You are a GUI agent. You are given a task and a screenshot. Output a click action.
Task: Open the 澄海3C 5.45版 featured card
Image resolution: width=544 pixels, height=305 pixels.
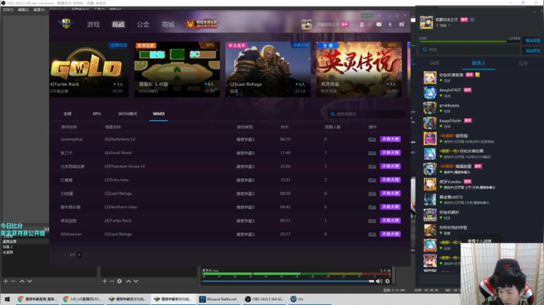pos(177,69)
